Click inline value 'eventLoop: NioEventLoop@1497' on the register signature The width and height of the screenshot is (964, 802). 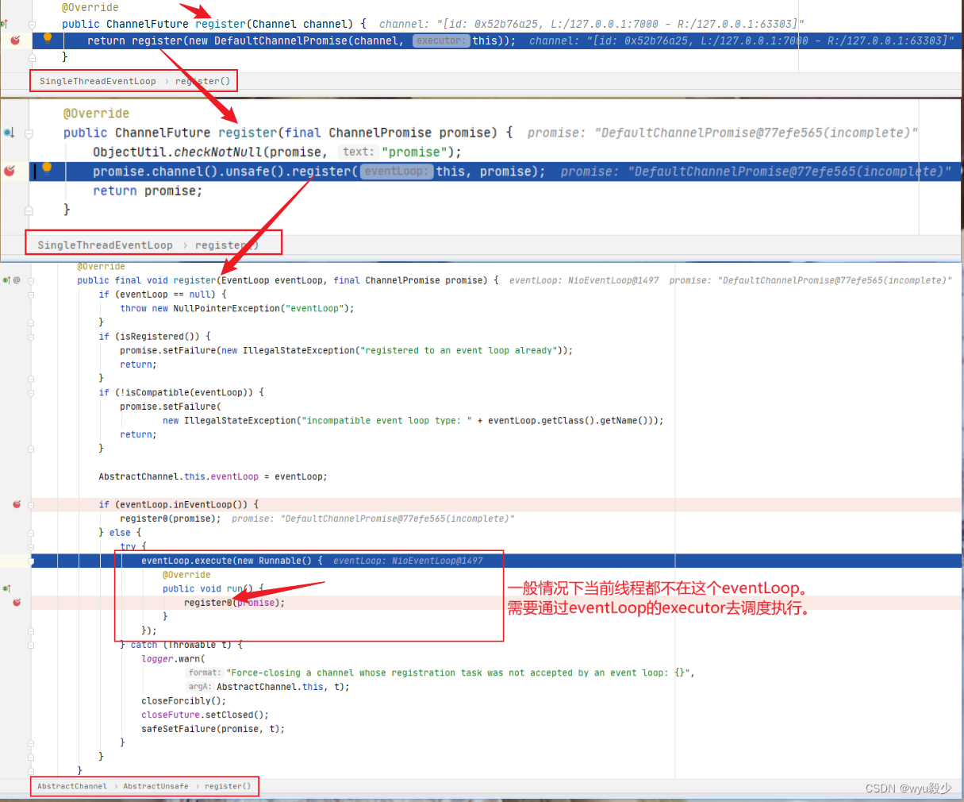pos(584,280)
